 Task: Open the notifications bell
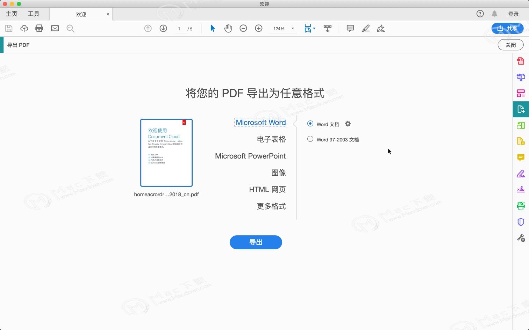coord(494,14)
